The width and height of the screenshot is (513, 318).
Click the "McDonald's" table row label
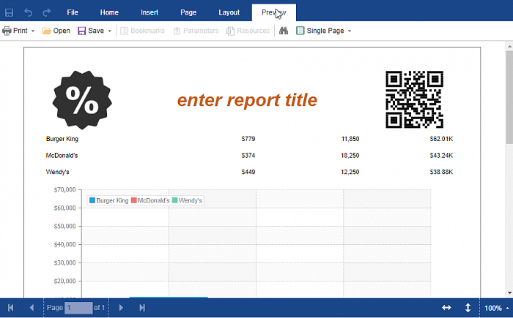click(62, 156)
